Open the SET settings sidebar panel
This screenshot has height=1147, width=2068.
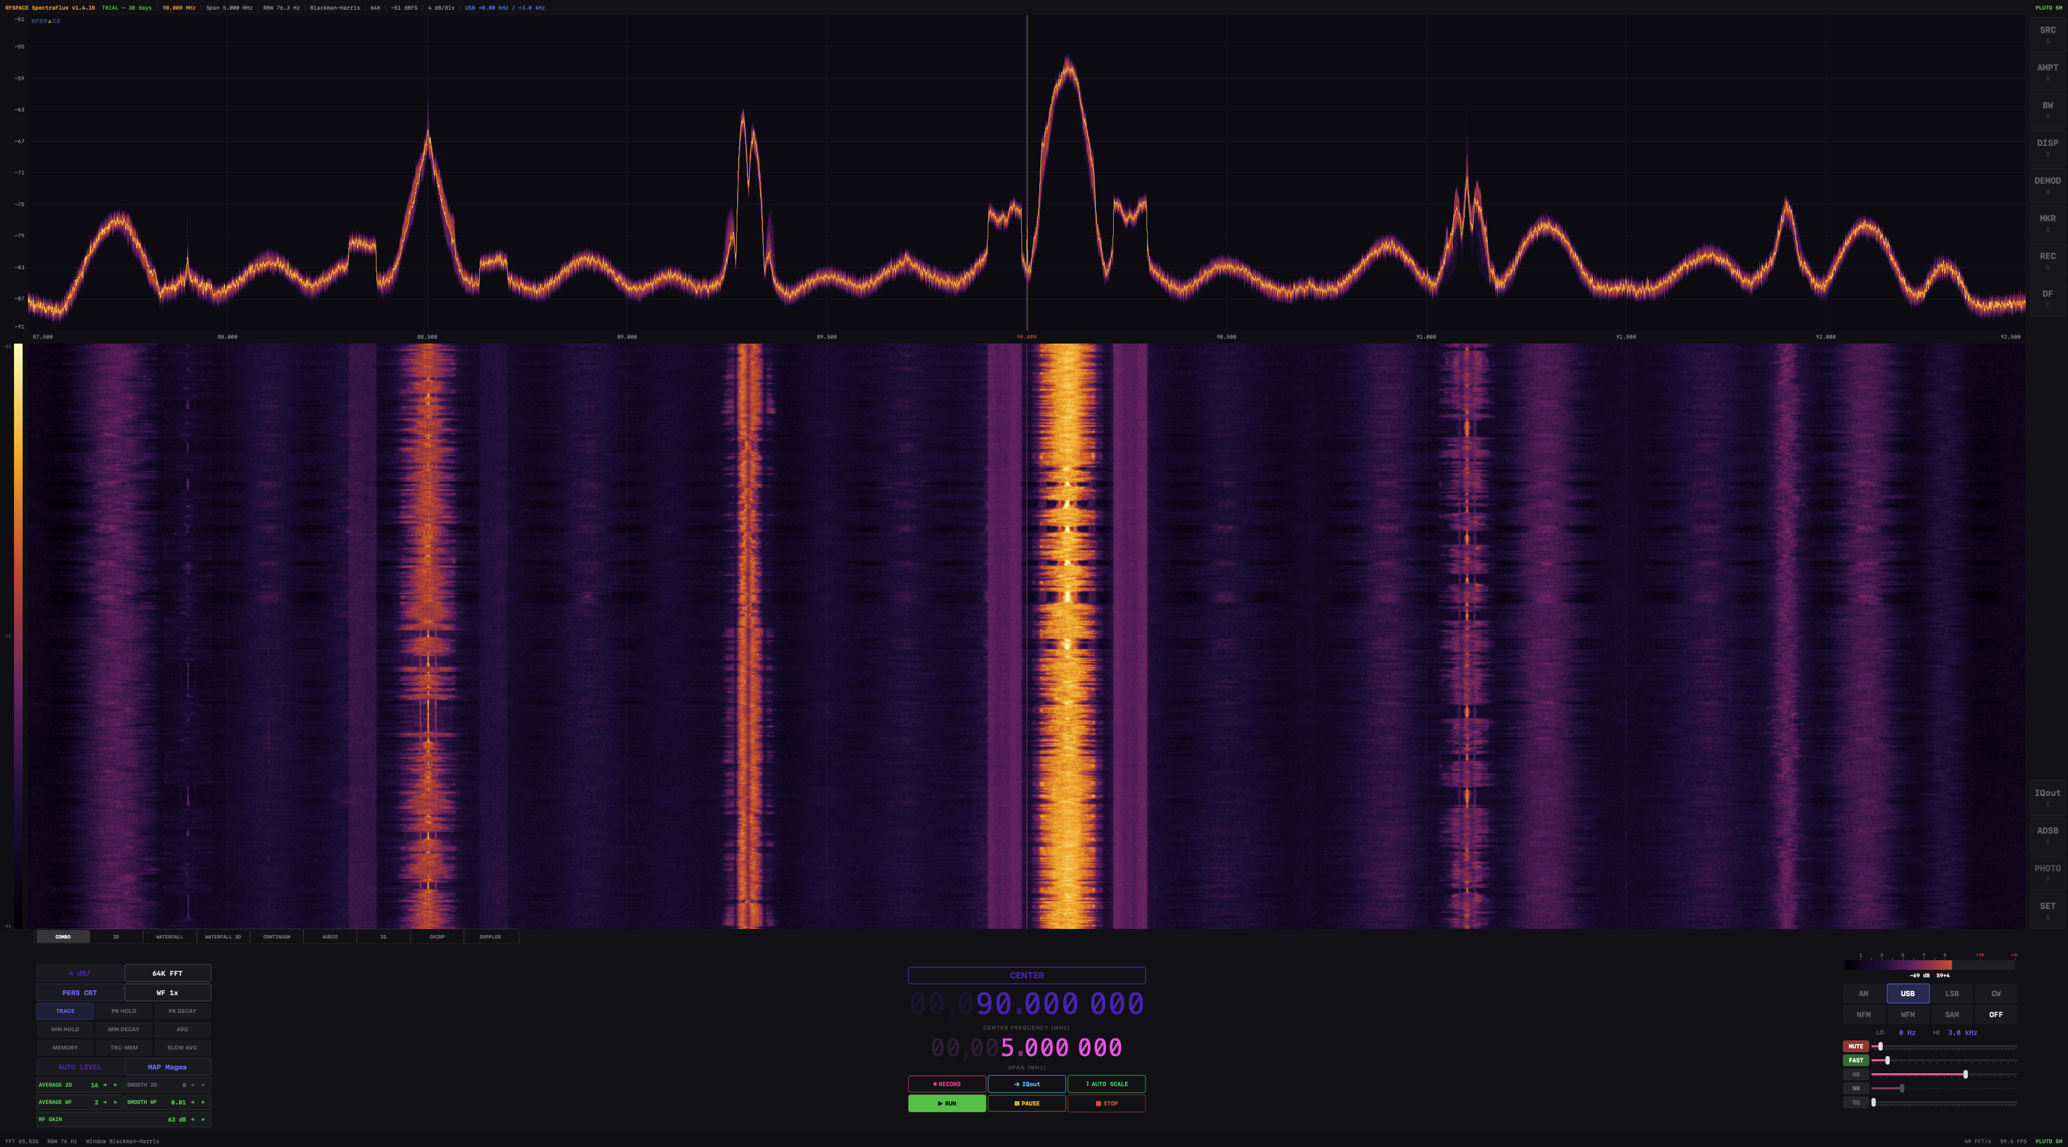click(2047, 911)
